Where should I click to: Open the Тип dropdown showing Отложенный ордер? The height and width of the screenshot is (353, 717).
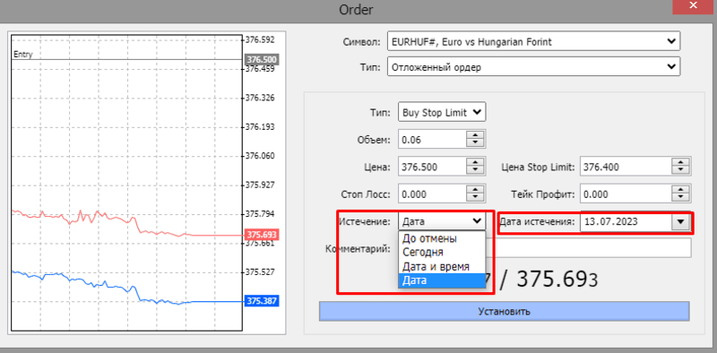click(533, 67)
